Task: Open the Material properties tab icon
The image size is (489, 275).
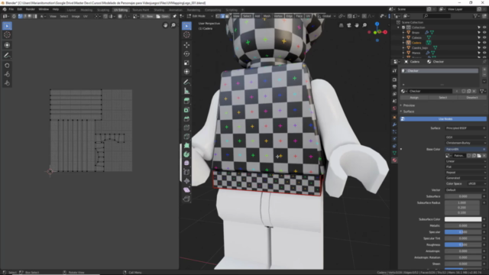Action: tap(394, 160)
